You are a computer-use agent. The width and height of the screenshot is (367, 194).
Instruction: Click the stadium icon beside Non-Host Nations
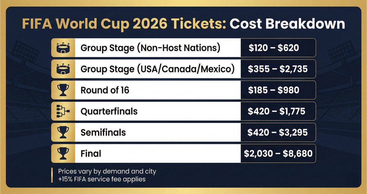(x=63, y=48)
